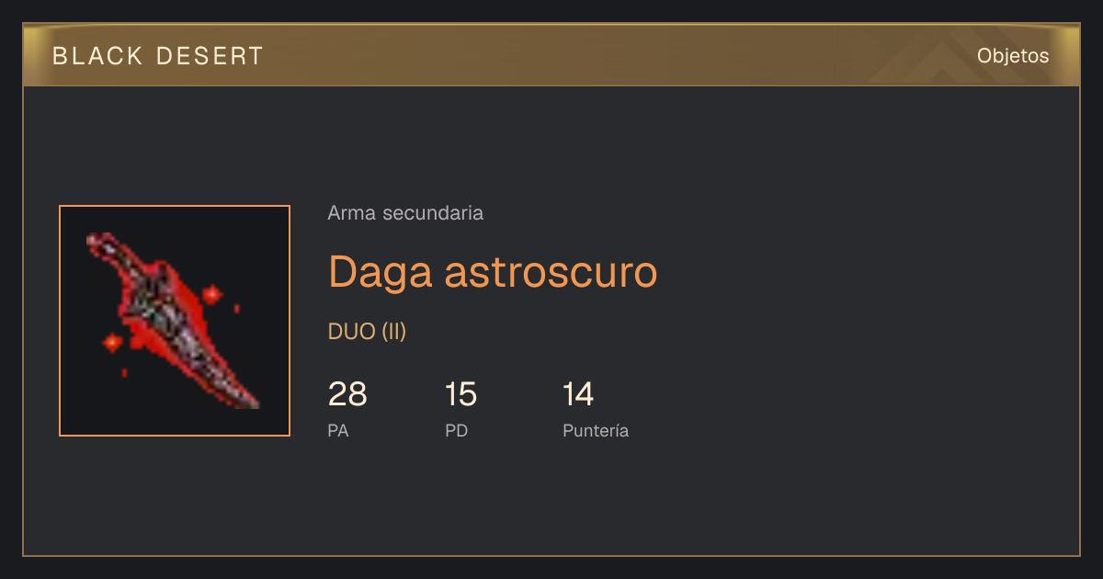This screenshot has height=579, width=1103.
Task: Open the Objetos link in the header
Action: (1013, 55)
